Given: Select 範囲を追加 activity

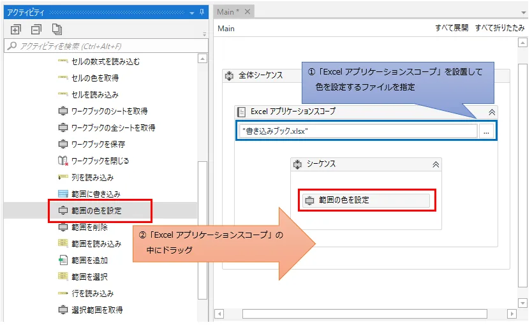Looking at the screenshot, I should [x=89, y=260].
